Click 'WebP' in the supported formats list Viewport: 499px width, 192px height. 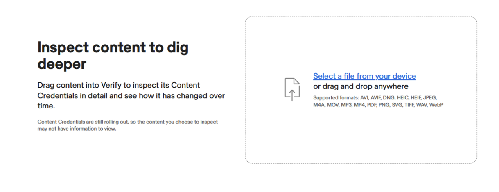[x=436, y=105]
